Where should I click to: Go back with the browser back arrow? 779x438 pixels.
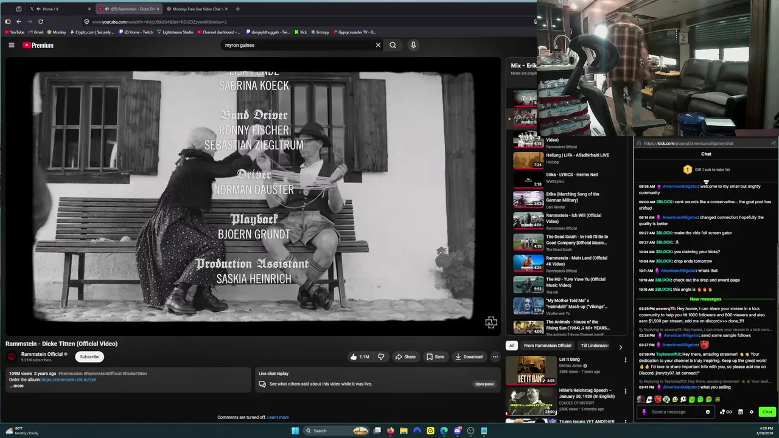(18, 21)
